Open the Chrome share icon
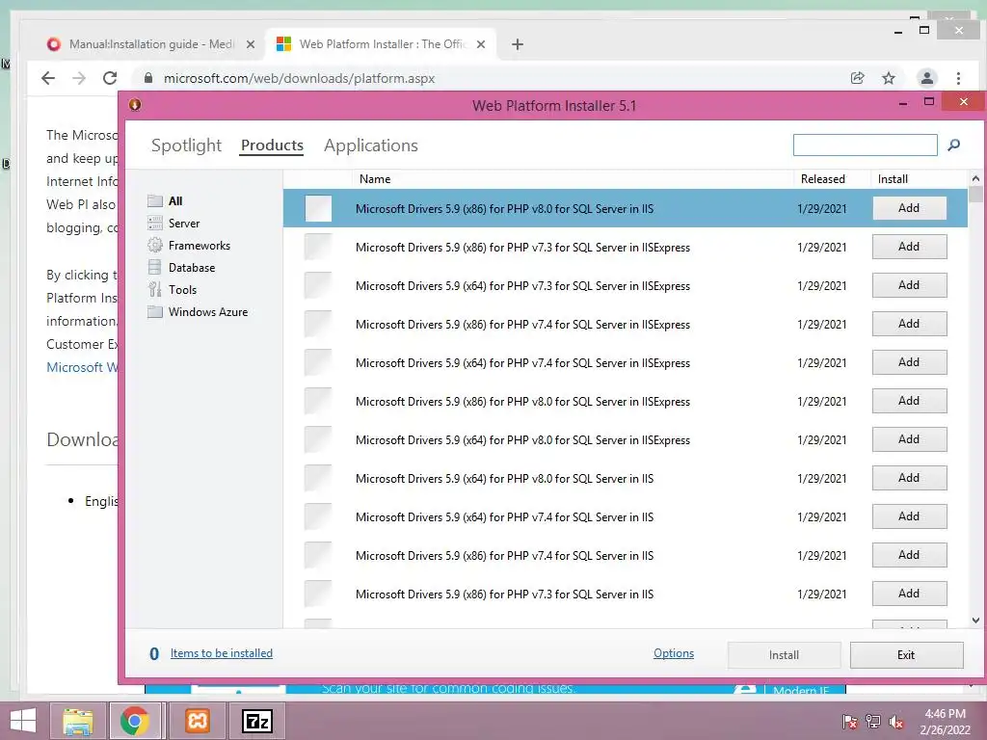987x740 pixels. click(x=857, y=78)
